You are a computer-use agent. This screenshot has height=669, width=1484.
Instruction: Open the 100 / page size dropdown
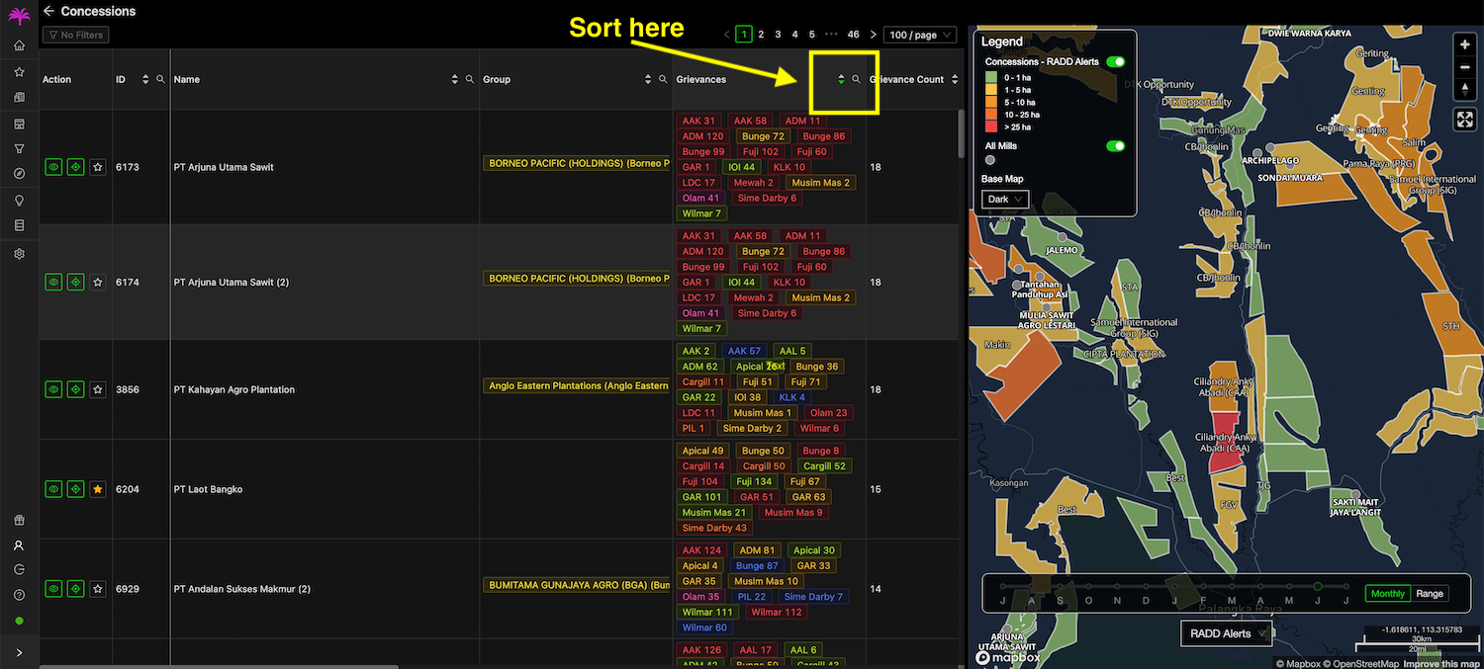pyautogui.click(x=920, y=35)
